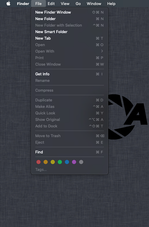Screen dimensions: 149x227
Task: Apply the green tag color
Action: click(60, 162)
